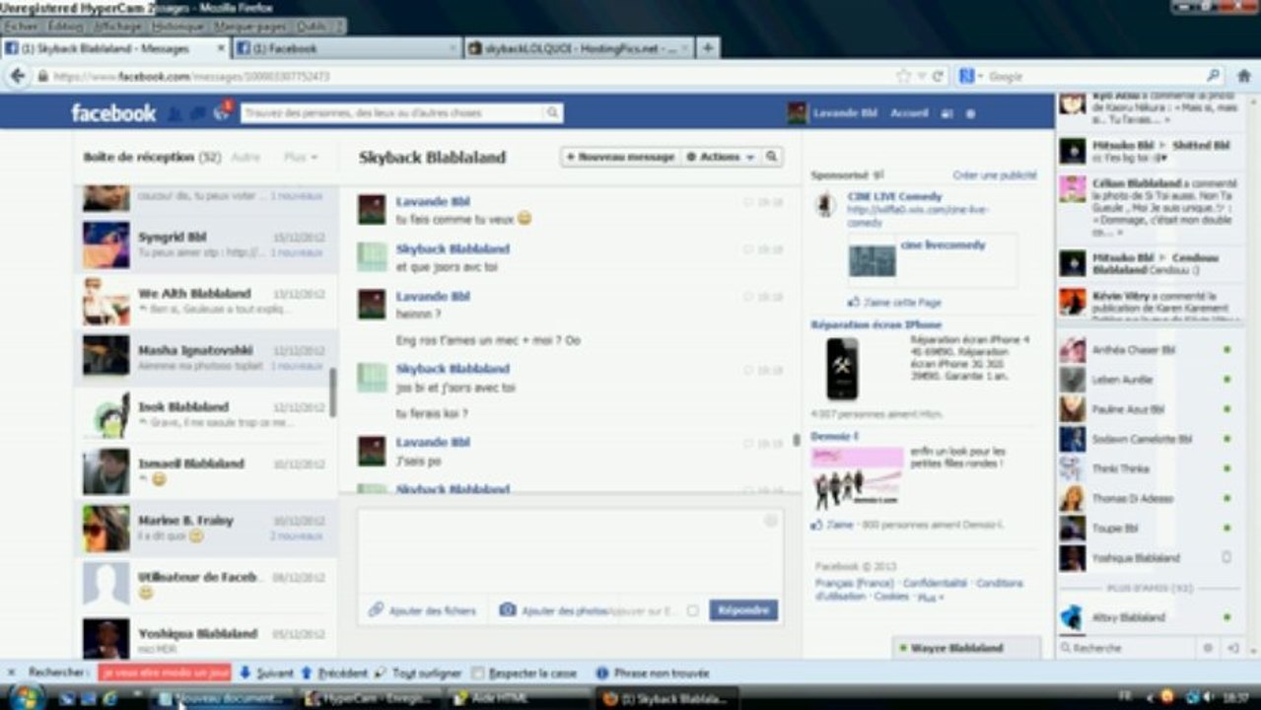The image size is (1261, 710).
Task: Click the J'aime thumb for cine live page
Action: pyautogui.click(x=854, y=303)
